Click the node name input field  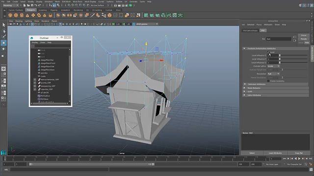click(279, 39)
